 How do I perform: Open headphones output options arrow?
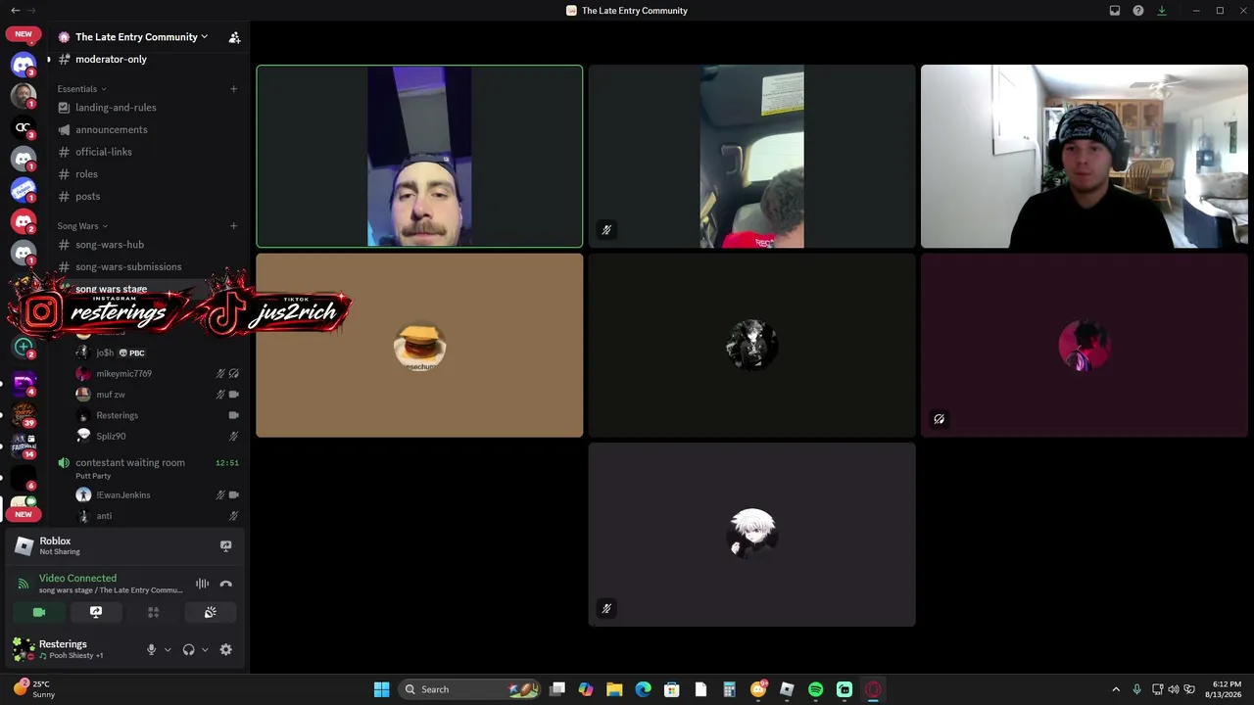tap(205, 649)
